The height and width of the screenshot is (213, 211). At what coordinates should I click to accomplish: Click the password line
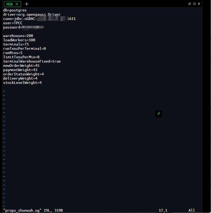pos(23,27)
